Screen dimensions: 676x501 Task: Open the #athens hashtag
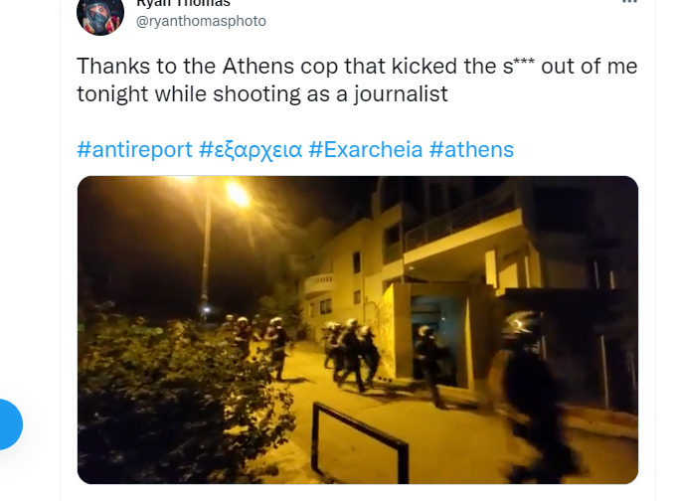471,150
